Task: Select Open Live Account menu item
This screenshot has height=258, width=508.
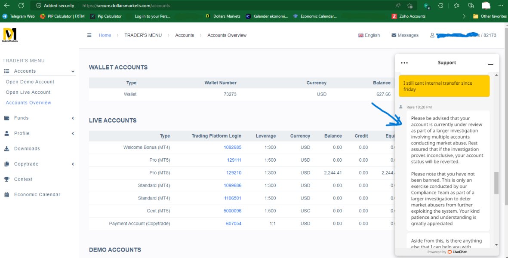Action: click(x=28, y=92)
